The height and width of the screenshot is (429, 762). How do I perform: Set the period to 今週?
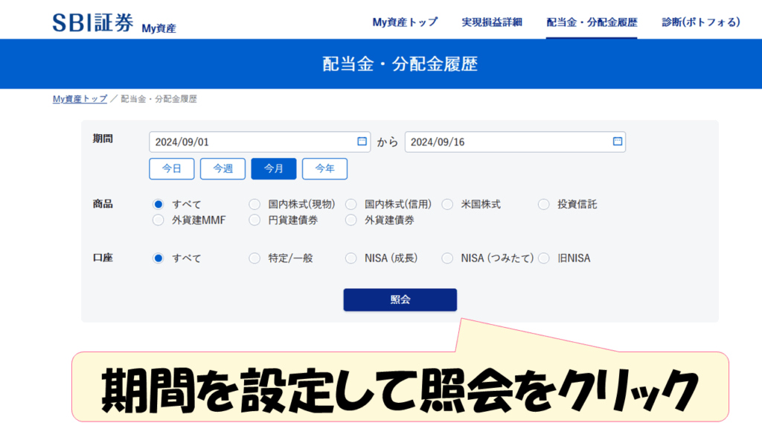coord(222,169)
